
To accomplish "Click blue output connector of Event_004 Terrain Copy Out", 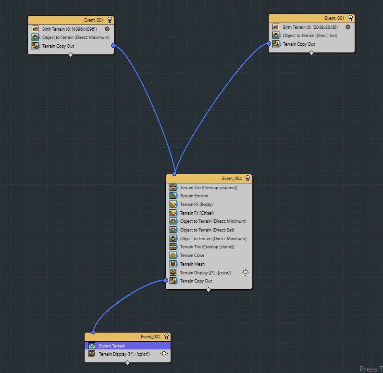I will pos(165,280).
